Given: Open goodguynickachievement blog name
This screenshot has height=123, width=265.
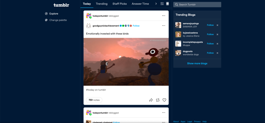Looking at the screenshot, I should [106, 26].
